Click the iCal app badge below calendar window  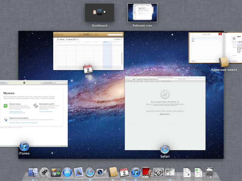click(88, 69)
